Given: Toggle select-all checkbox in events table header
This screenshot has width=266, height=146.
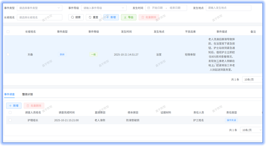Looking at the screenshot, I should pos(8,32).
